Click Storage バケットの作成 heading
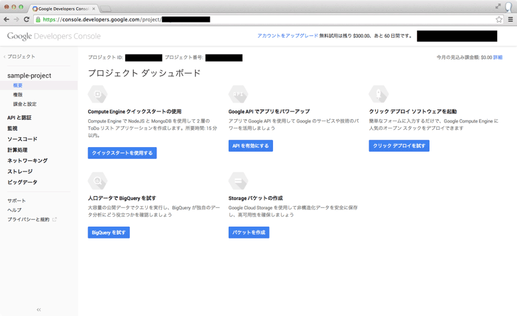The width and height of the screenshot is (517, 316). point(256,198)
